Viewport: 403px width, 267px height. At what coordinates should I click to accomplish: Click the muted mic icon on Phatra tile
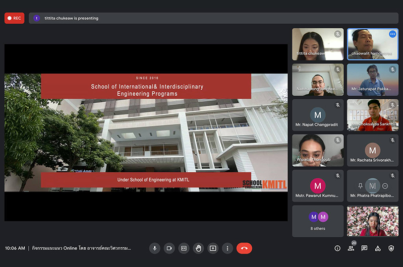coord(392,176)
